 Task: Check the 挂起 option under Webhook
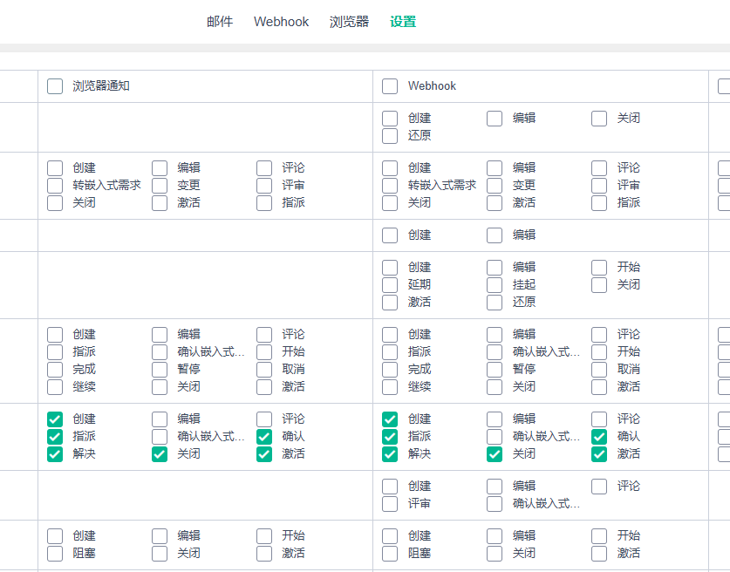coord(495,285)
